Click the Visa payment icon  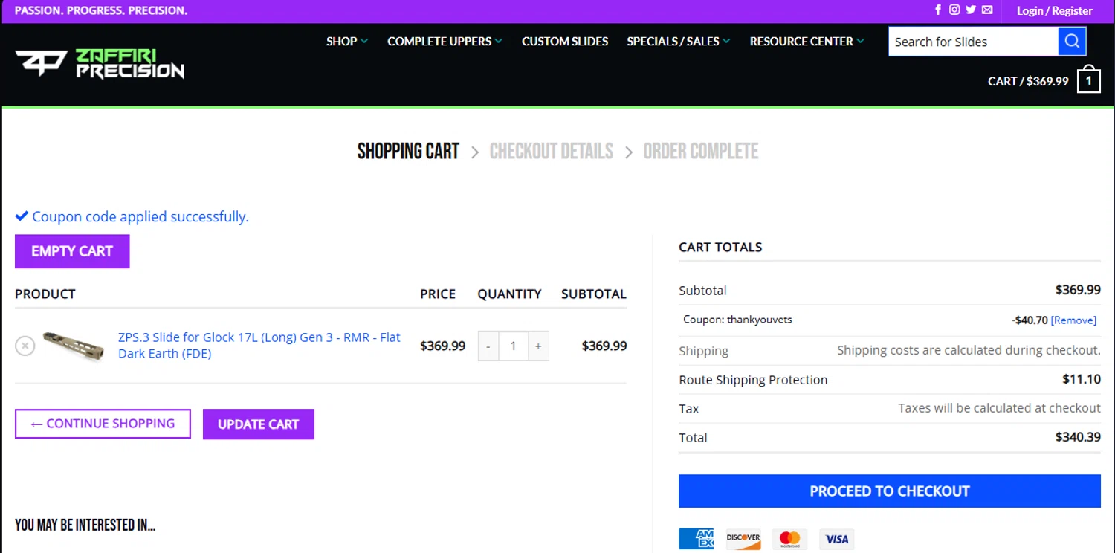point(837,539)
